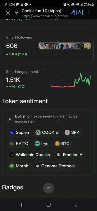Tap the scroll-to-top arrow button
Image resolution: width=97 pixels, height=211 pixels.
click(x=48, y=188)
